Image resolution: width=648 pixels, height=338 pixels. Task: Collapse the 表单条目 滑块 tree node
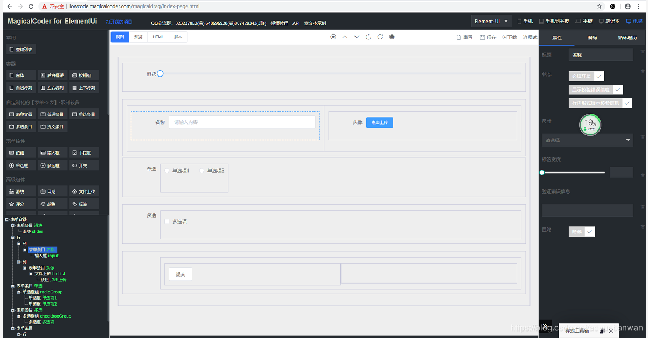coord(13,225)
